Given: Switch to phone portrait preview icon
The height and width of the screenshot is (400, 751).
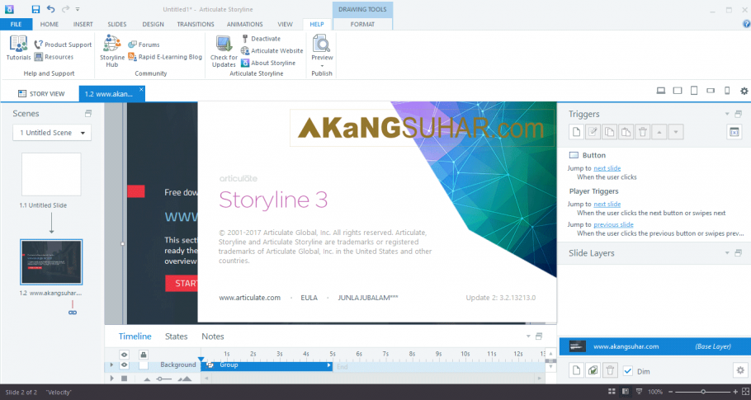Looking at the screenshot, I should pyautogui.click(x=727, y=91).
